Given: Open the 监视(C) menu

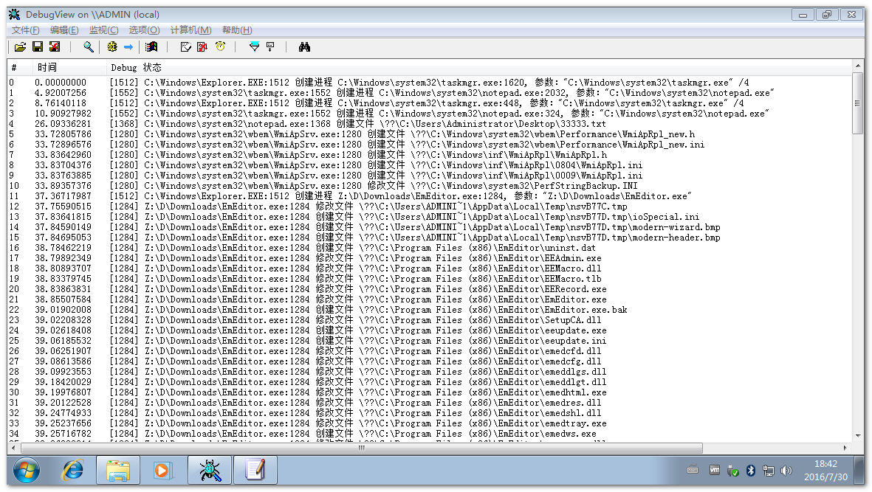Looking at the screenshot, I should pyautogui.click(x=104, y=30).
